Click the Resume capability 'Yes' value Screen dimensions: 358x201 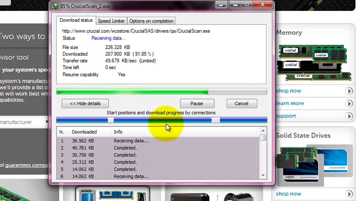tap(121, 75)
